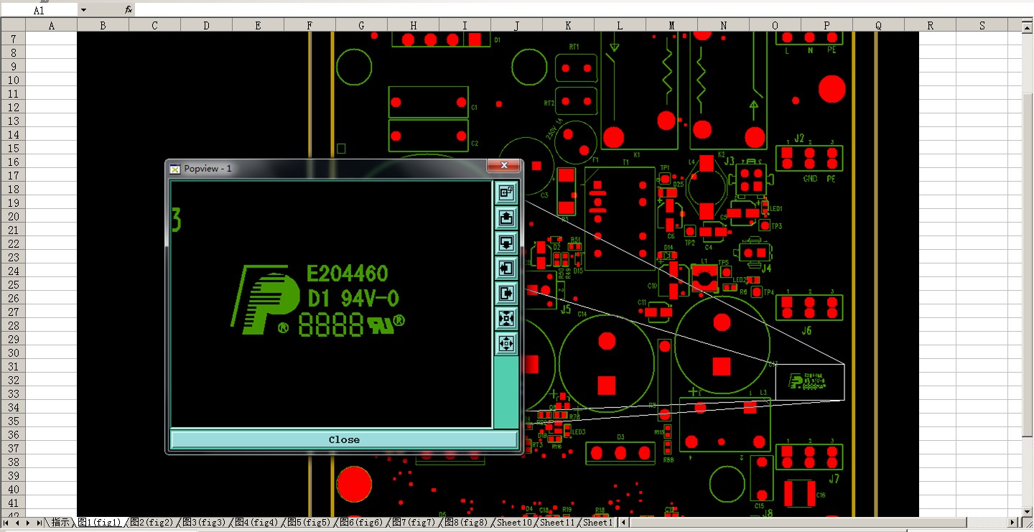Click the Name Box showing A1

[39, 10]
